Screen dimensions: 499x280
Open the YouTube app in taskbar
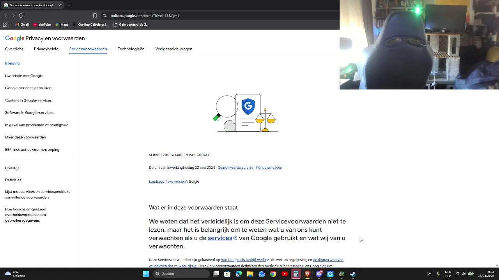[285, 274]
